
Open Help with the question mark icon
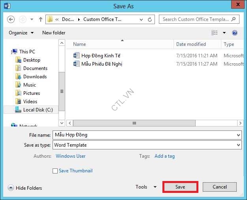[235, 33]
